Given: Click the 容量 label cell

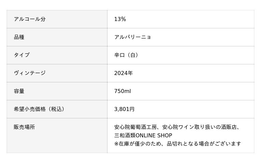Looking at the screenshot, I should click(19, 91).
